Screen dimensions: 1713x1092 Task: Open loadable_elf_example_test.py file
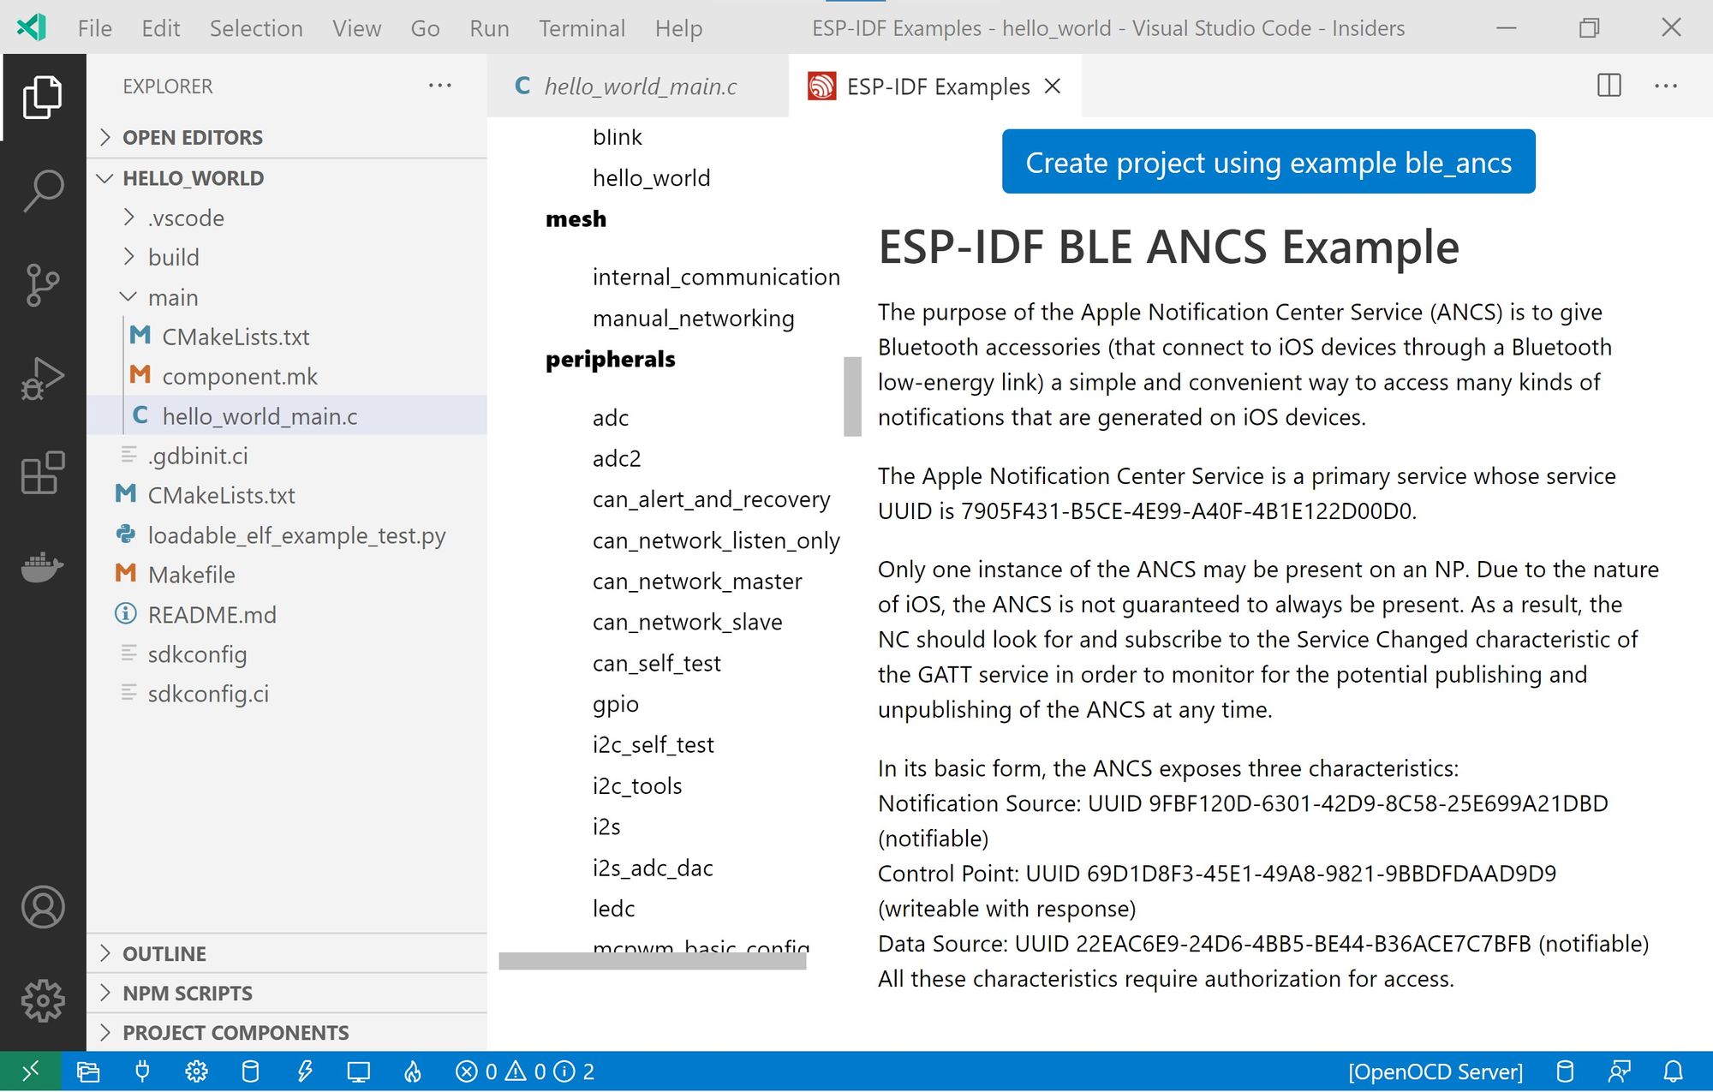286,535
